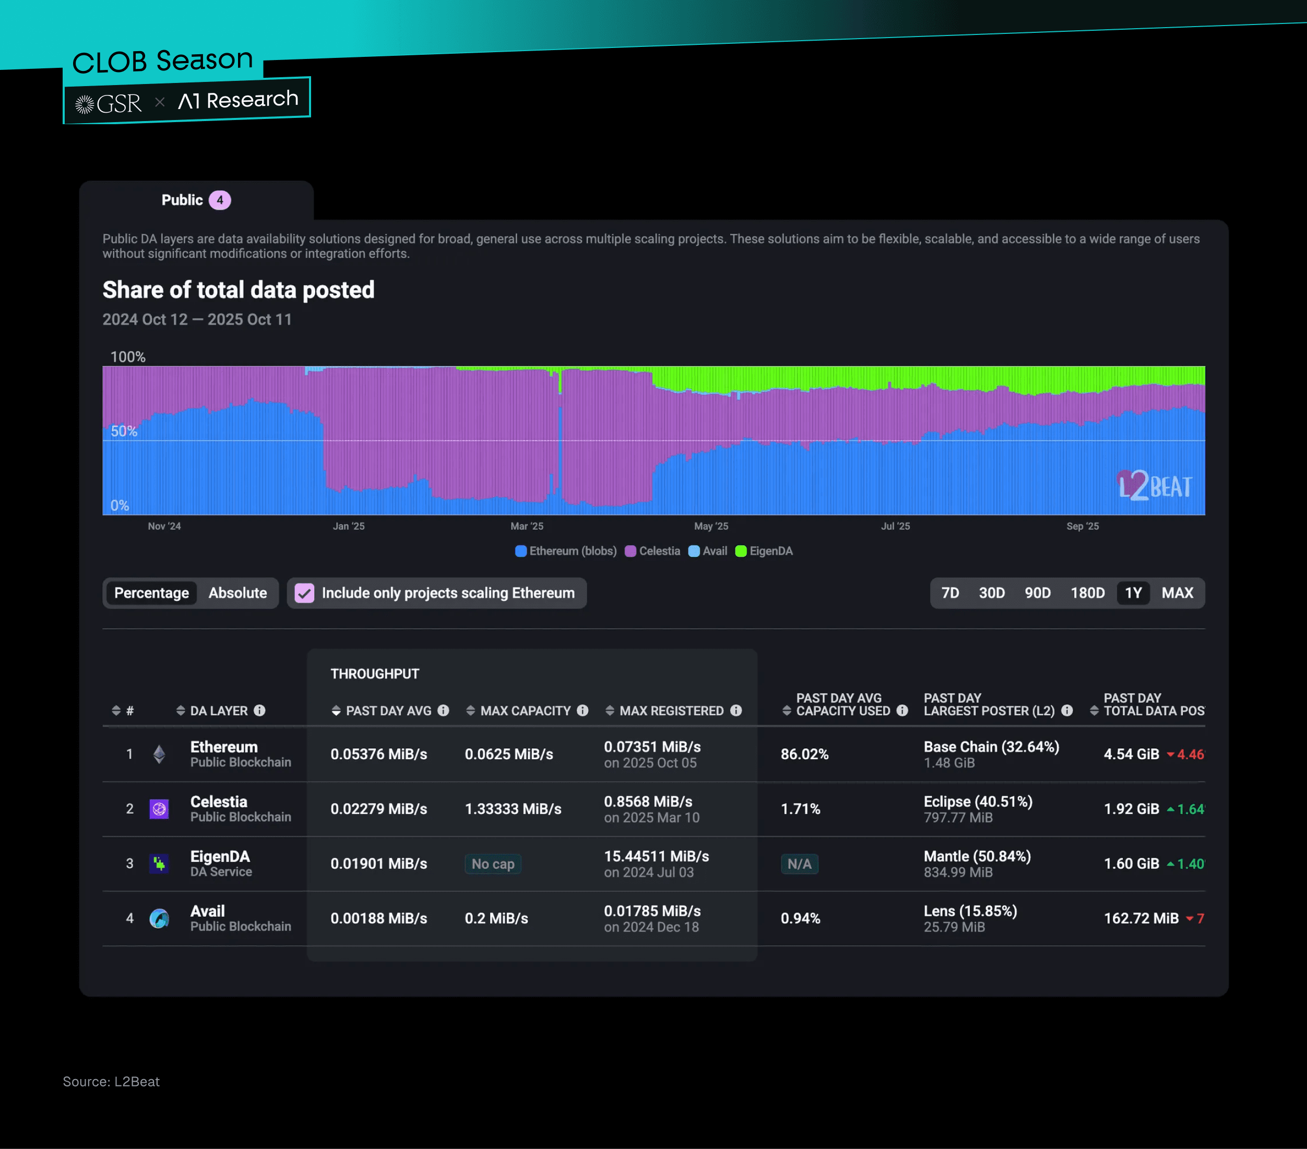Toggle the Avail legend swatch
Image resolution: width=1307 pixels, height=1149 pixels.
(694, 552)
